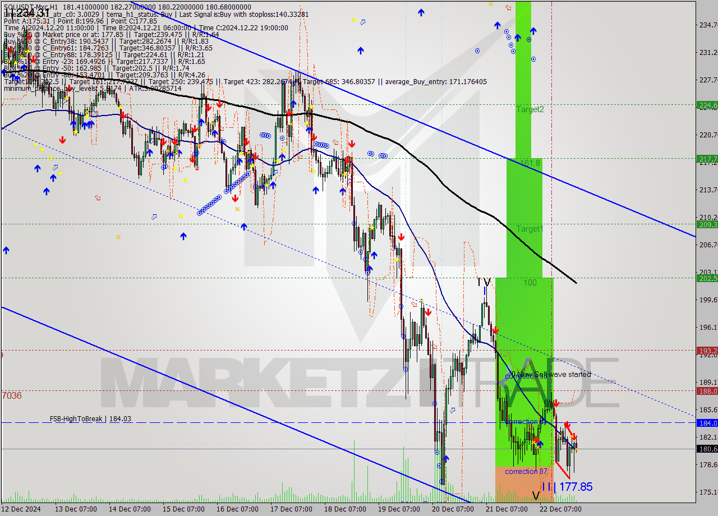
Task: Click the 234.7 price axis value
Action: coord(708,25)
